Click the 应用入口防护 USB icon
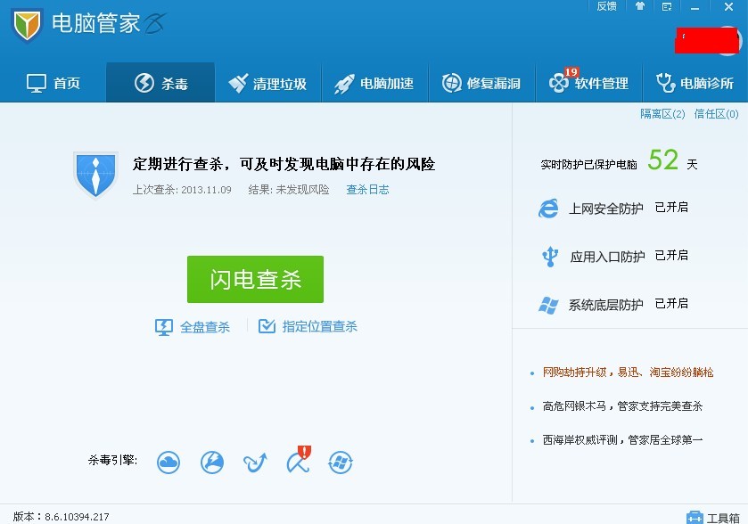Screen dimensions: 748x524 [549, 257]
